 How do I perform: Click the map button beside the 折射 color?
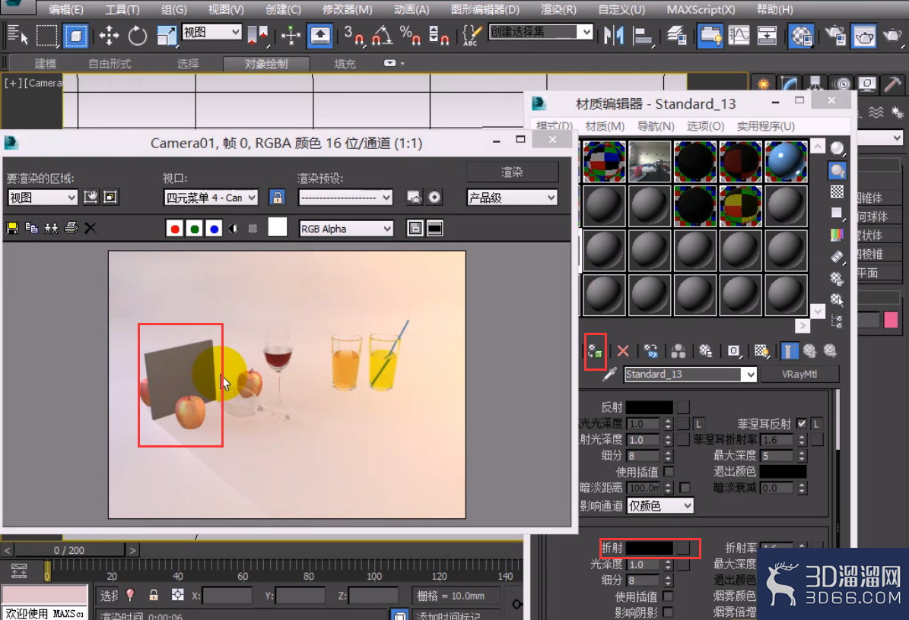pos(684,548)
